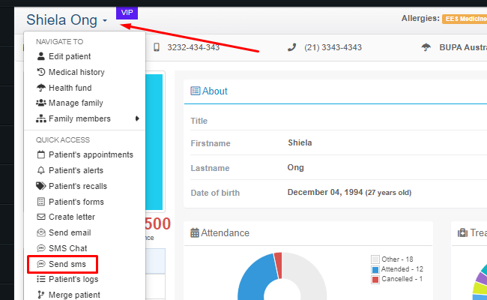Select Merge patient

(x=74, y=295)
